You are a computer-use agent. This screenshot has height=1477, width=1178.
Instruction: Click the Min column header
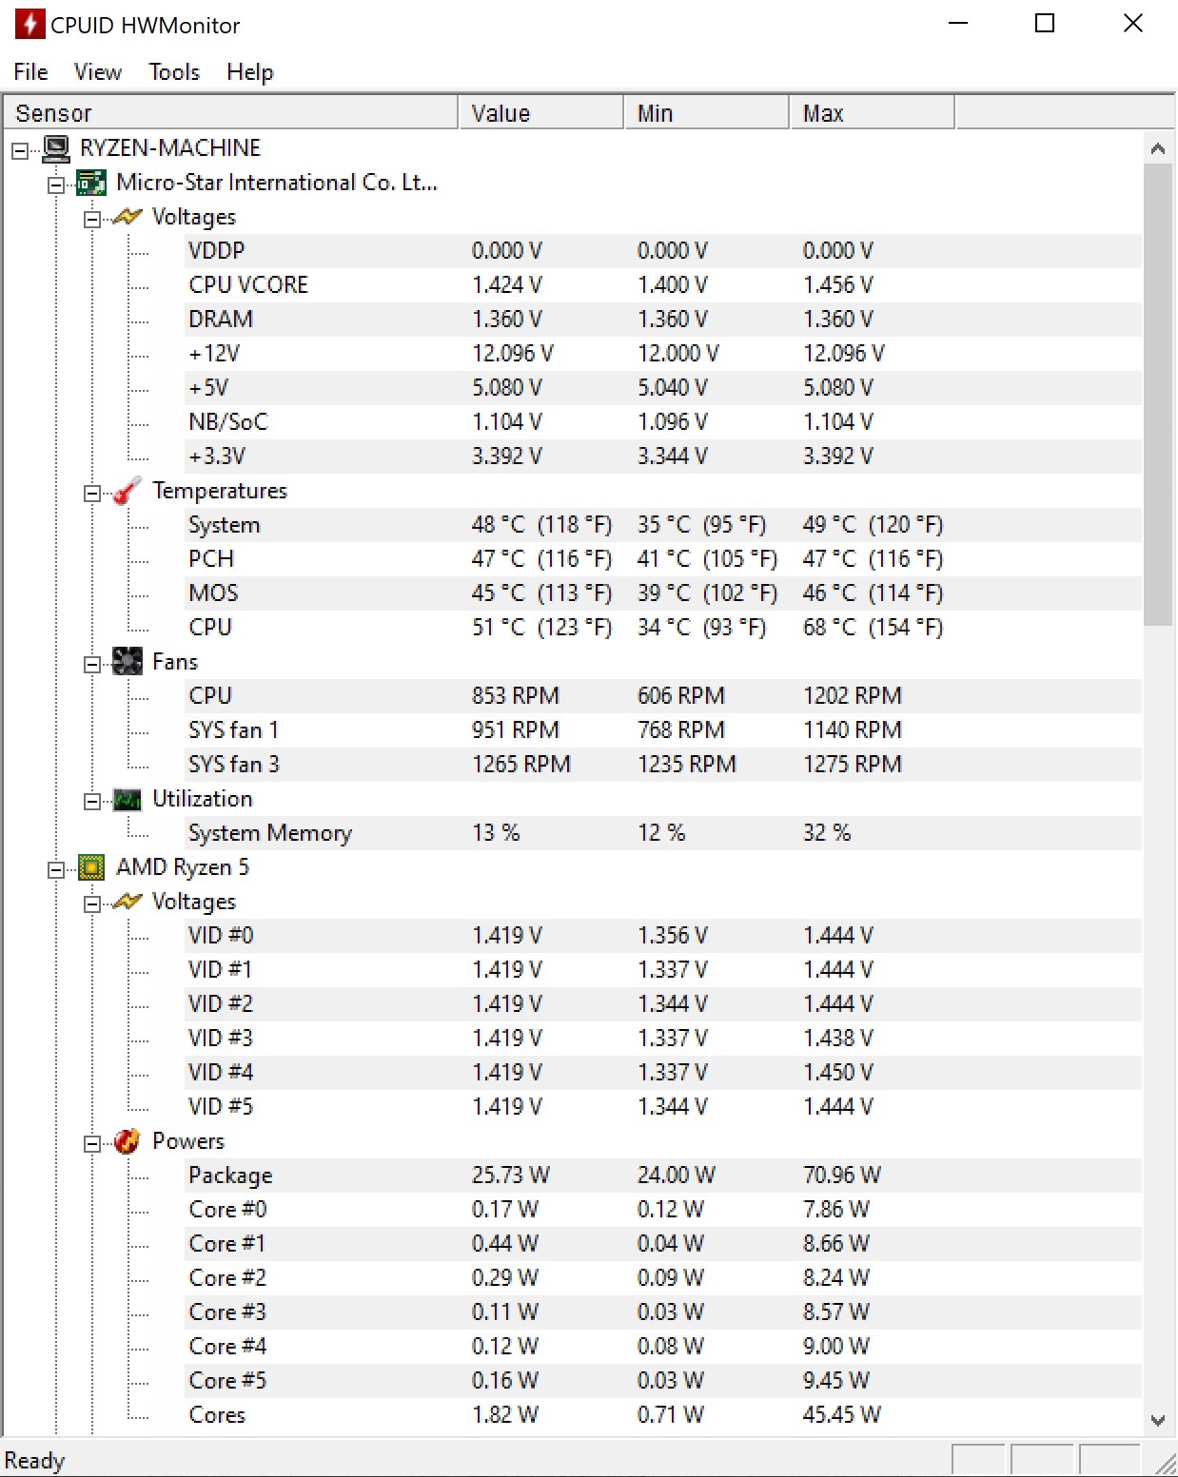[x=706, y=113]
